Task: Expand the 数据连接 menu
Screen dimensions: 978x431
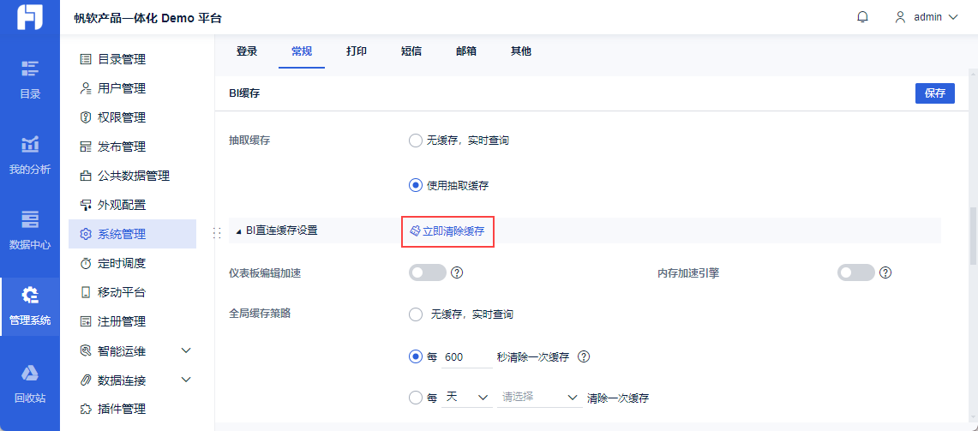Action: tap(186, 380)
